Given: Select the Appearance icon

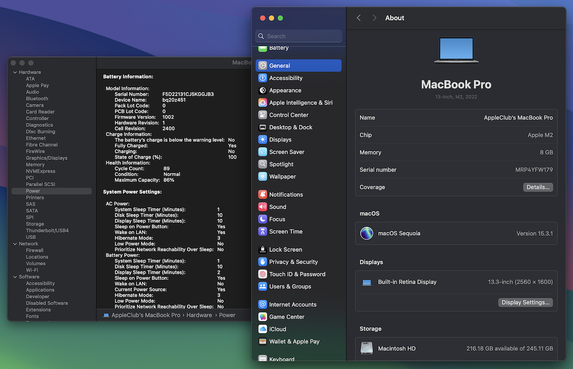Looking at the screenshot, I should point(263,90).
